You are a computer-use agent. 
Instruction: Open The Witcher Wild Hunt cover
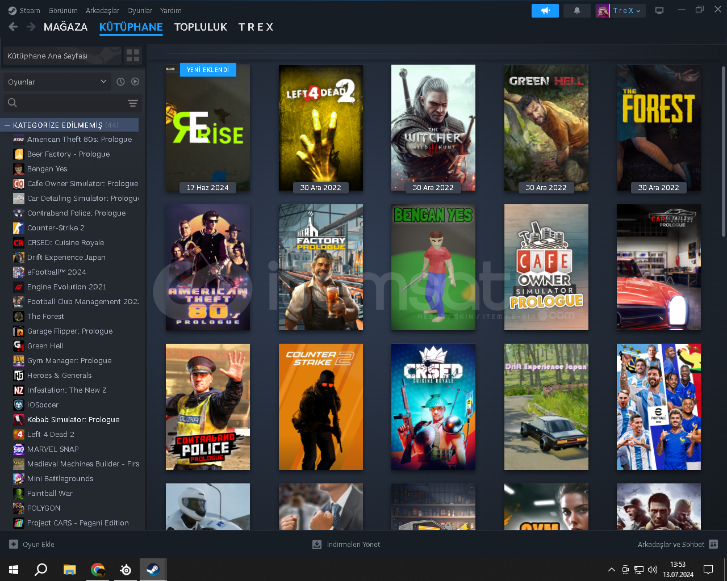[433, 128]
